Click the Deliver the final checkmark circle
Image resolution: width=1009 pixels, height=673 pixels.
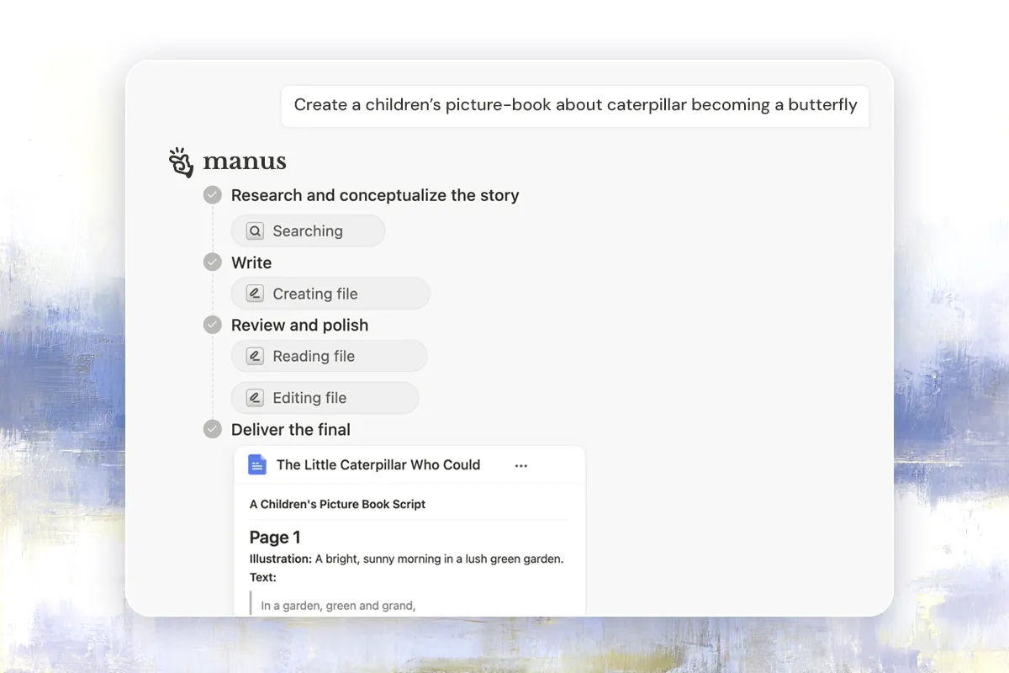pyautogui.click(x=213, y=429)
